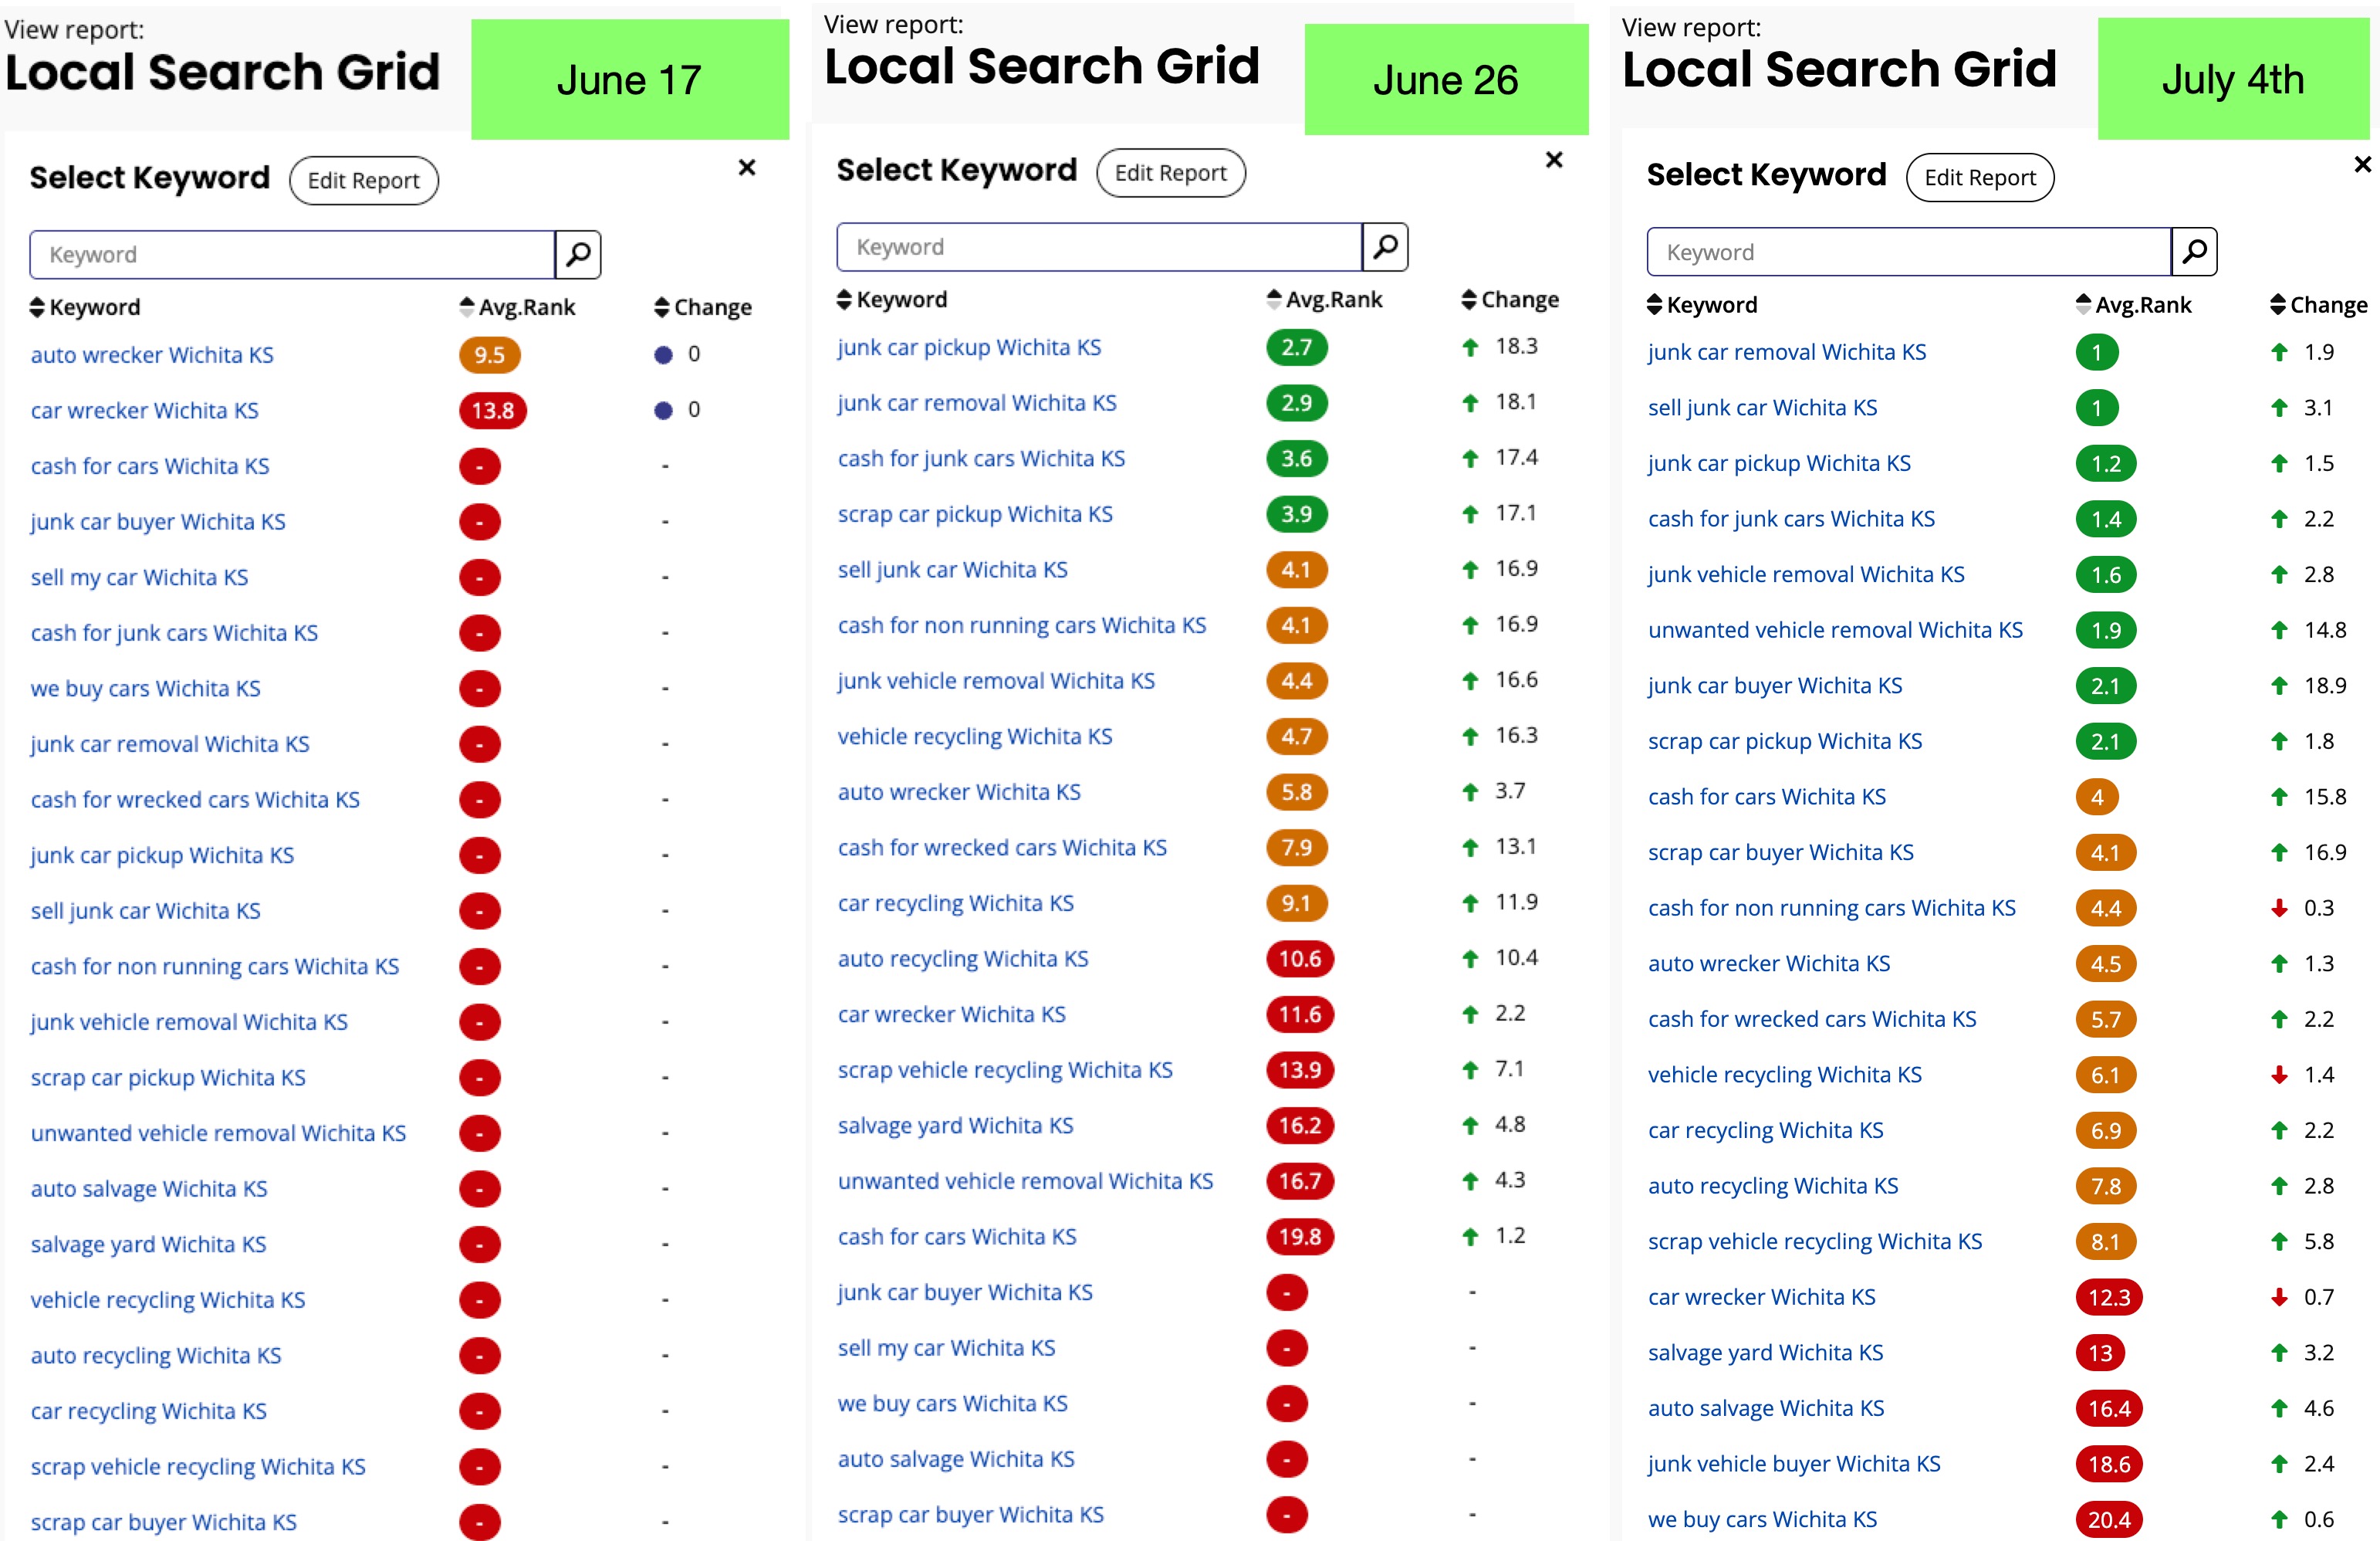The width and height of the screenshot is (2380, 1541).
Task: Close the June 26 Select Keyword panel
Action: pyautogui.click(x=1554, y=159)
